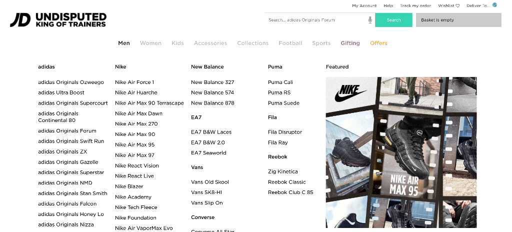
Task: Open adidas Originals Ozweego
Action: [x=71, y=82]
